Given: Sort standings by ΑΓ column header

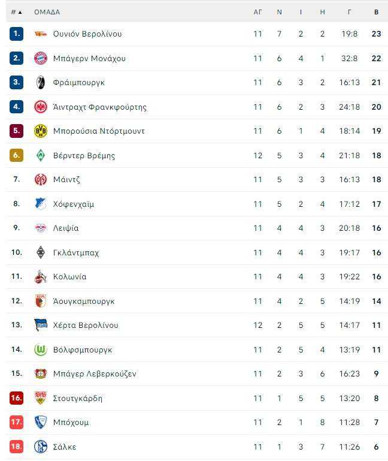Looking at the screenshot, I should (257, 12).
